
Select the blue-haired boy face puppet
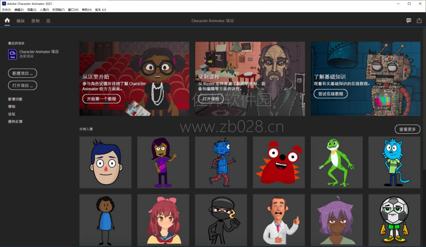pos(105,162)
